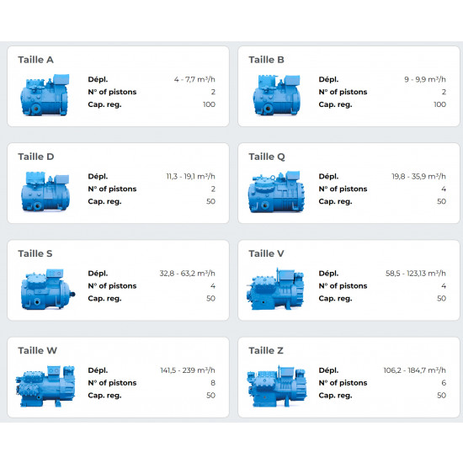This screenshot has width=463, height=463.
Task: Click the Taille B heading
Action: point(266,60)
